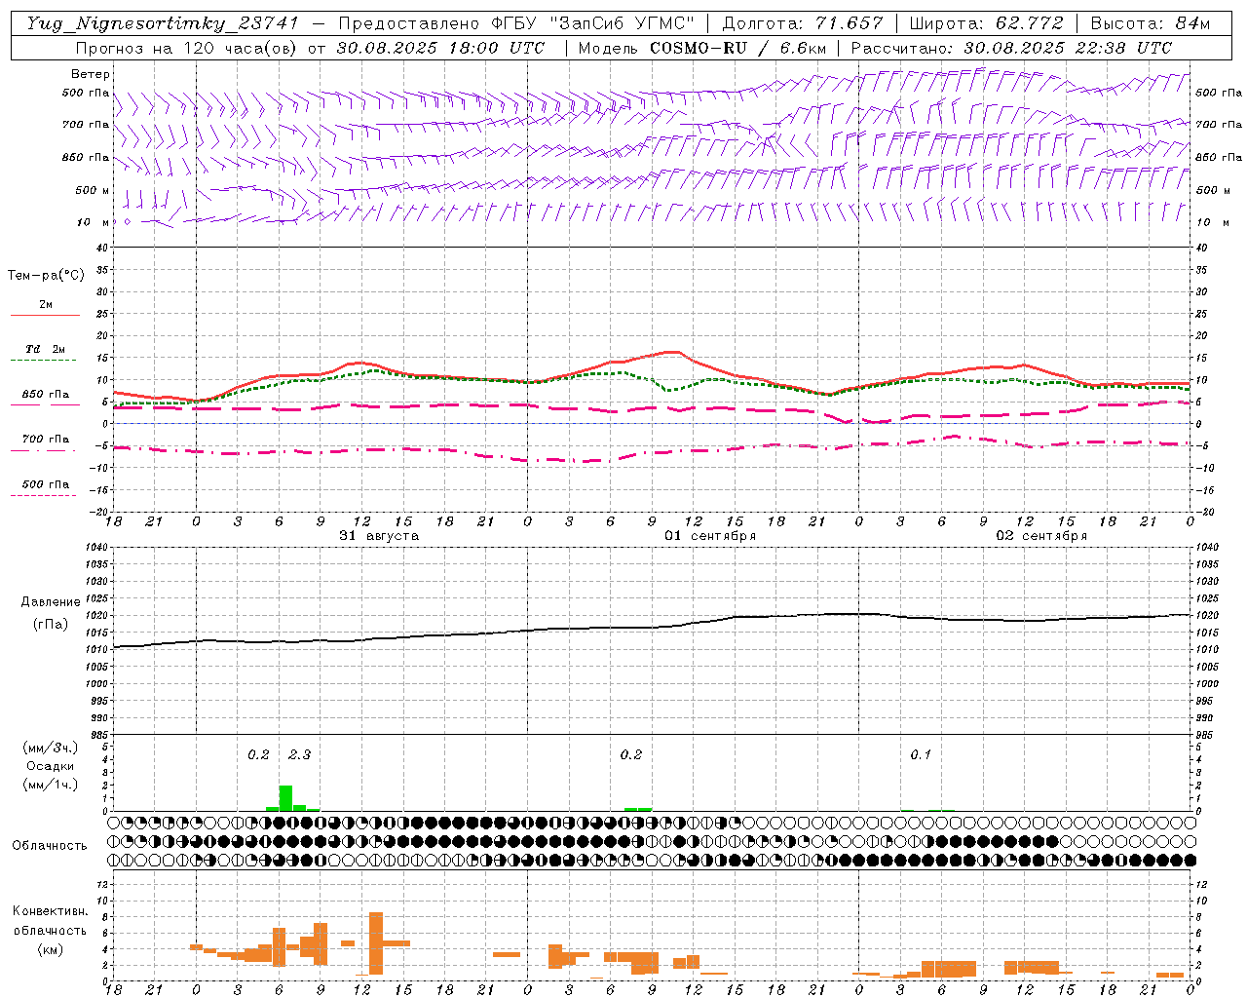1247x998 pixels.
Task: Select the (мм/3ч.) precipitation unit label
Action: [50, 748]
